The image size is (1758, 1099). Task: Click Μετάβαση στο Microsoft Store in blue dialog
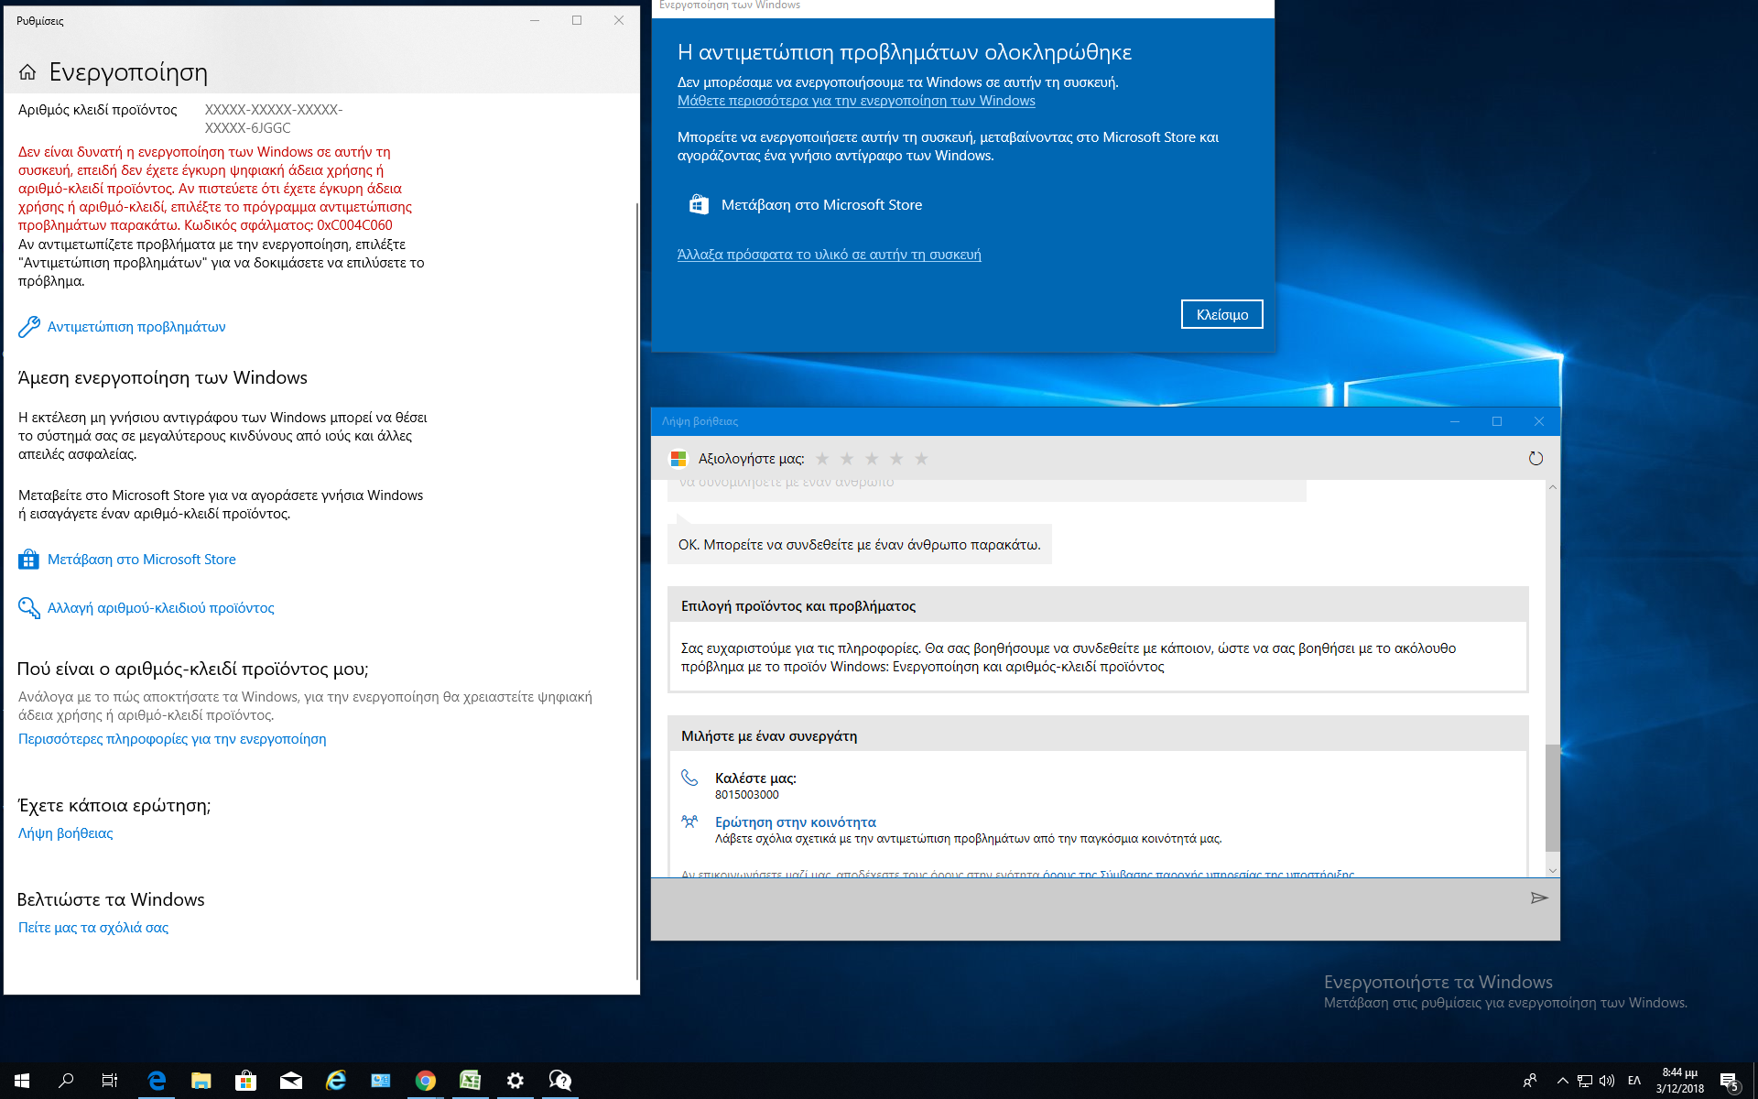(821, 205)
